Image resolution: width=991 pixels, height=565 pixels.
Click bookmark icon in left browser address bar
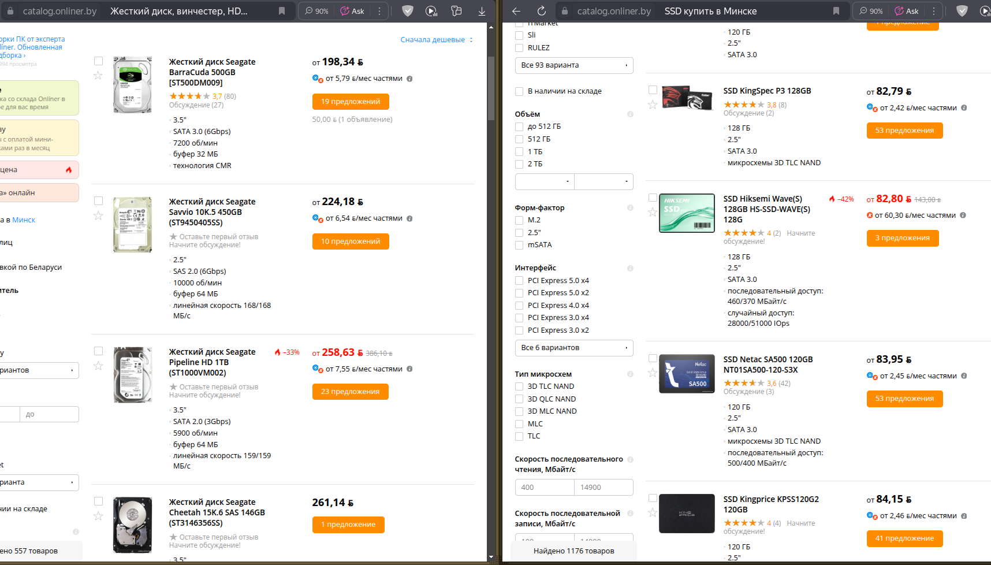click(x=282, y=11)
